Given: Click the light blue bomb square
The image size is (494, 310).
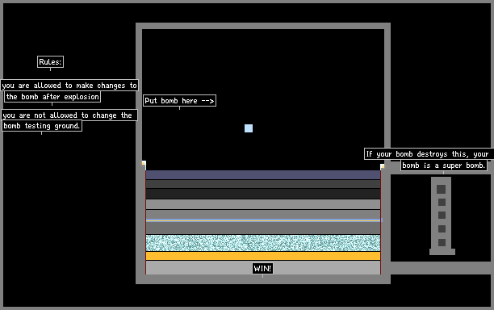Looking at the screenshot, I should pyautogui.click(x=249, y=128).
